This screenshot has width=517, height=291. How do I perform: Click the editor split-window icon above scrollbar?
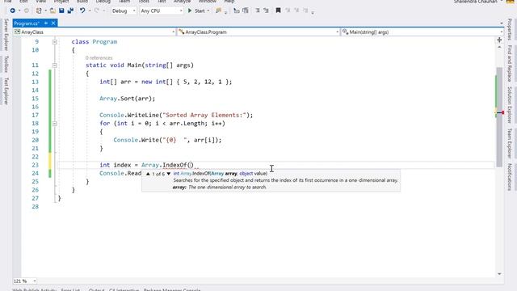(x=499, y=40)
